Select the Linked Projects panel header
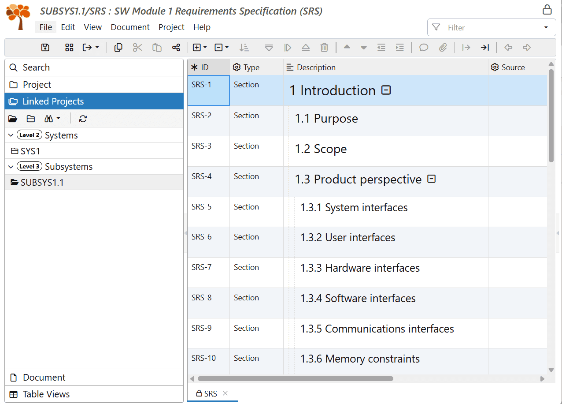The width and height of the screenshot is (562, 404). (x=94, y=101)
